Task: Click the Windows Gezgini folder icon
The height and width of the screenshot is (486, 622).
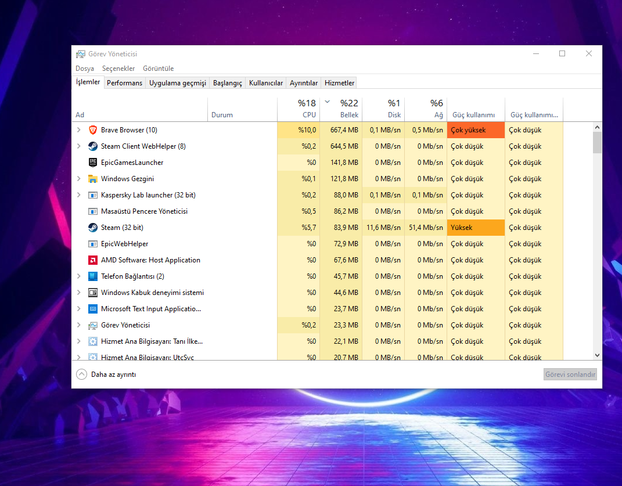Action: [93, 179]
